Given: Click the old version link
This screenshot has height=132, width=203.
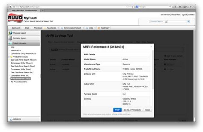Looking at the screenshot, I should [165, 15].
